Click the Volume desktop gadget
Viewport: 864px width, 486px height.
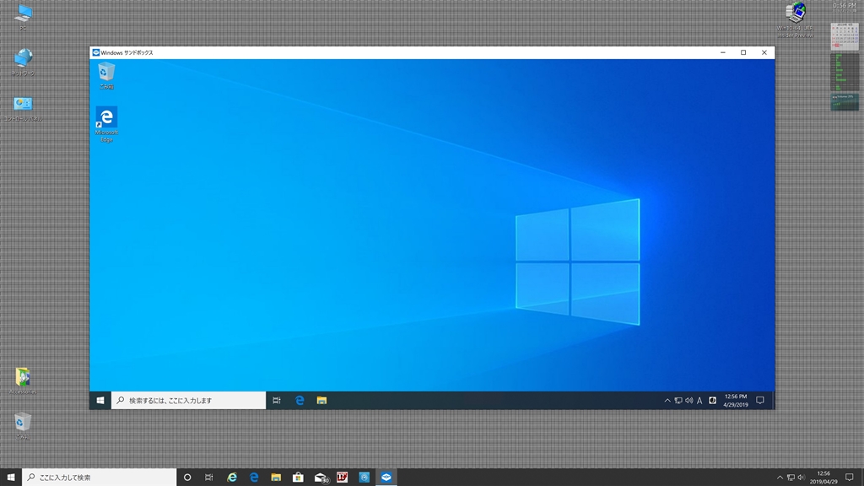click(844, 102)
